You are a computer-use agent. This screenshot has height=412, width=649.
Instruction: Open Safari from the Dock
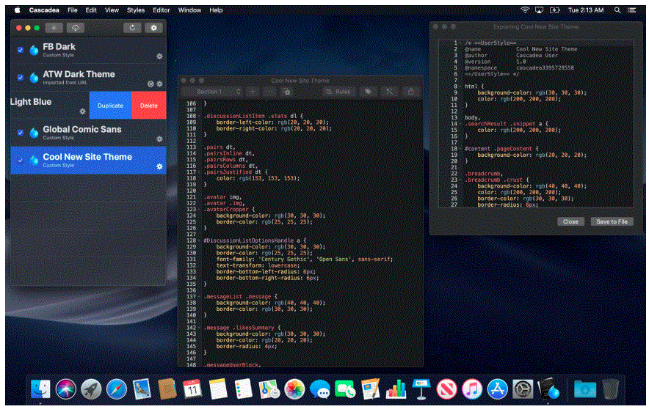point(116,389)
